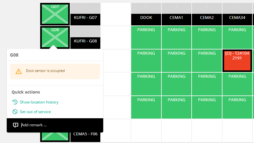Click the prohibited icon beside Set out of service

[15, 112]
